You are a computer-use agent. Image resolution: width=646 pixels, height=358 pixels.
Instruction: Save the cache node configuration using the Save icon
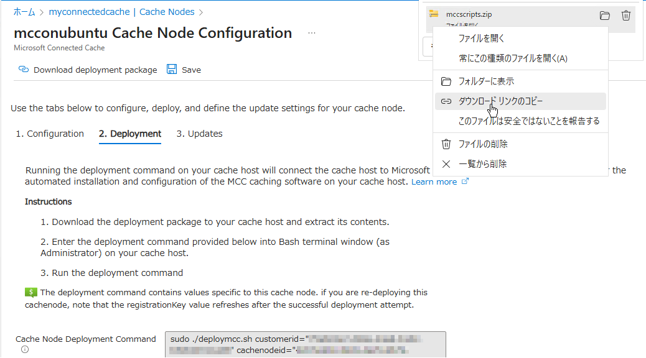(x=171, y=70)
